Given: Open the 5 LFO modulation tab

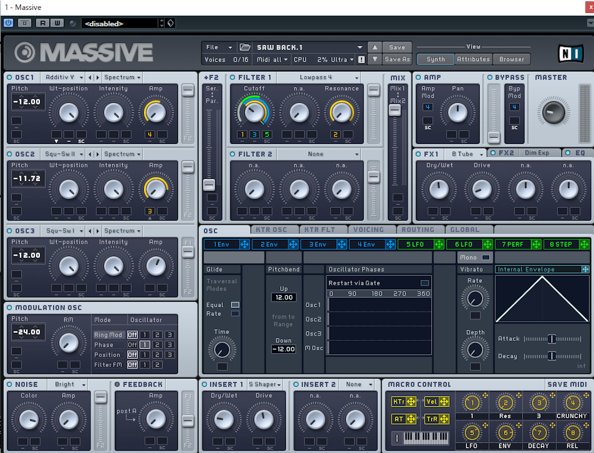Looking at the screenshot, I should pos(415,245).
